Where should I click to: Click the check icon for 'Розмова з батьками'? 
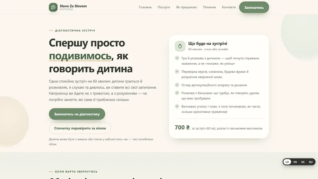tap(177, 93)
